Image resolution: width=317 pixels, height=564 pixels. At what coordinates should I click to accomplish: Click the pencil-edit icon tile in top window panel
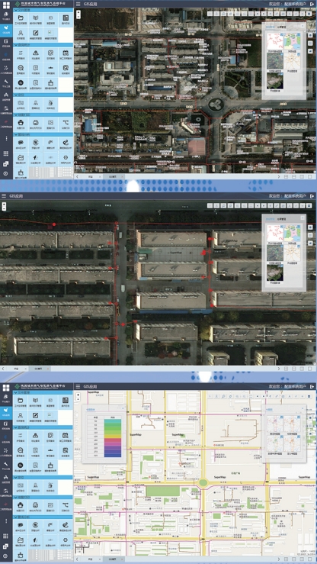click(x=36, y=34)
